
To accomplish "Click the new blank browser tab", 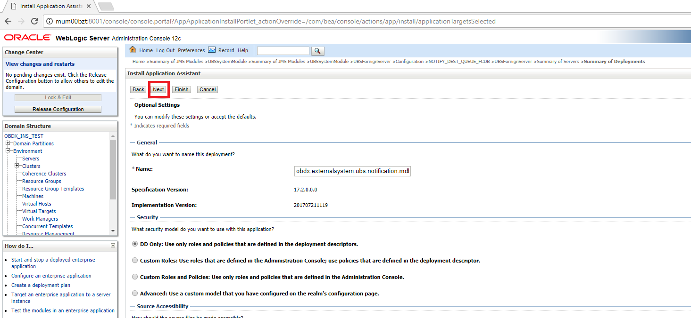I will [106, 6].
